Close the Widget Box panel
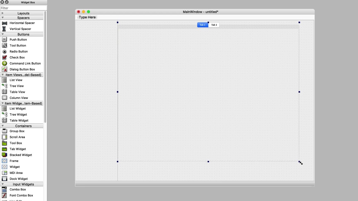The width and height of the screenshot is (358, 201). (3, 2)
